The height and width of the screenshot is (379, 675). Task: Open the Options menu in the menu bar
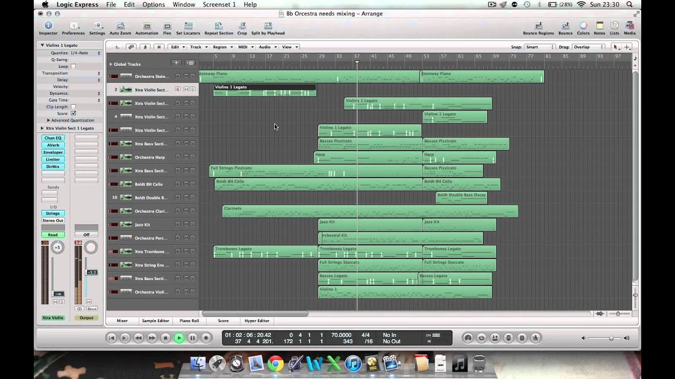(x=153, y=4)
